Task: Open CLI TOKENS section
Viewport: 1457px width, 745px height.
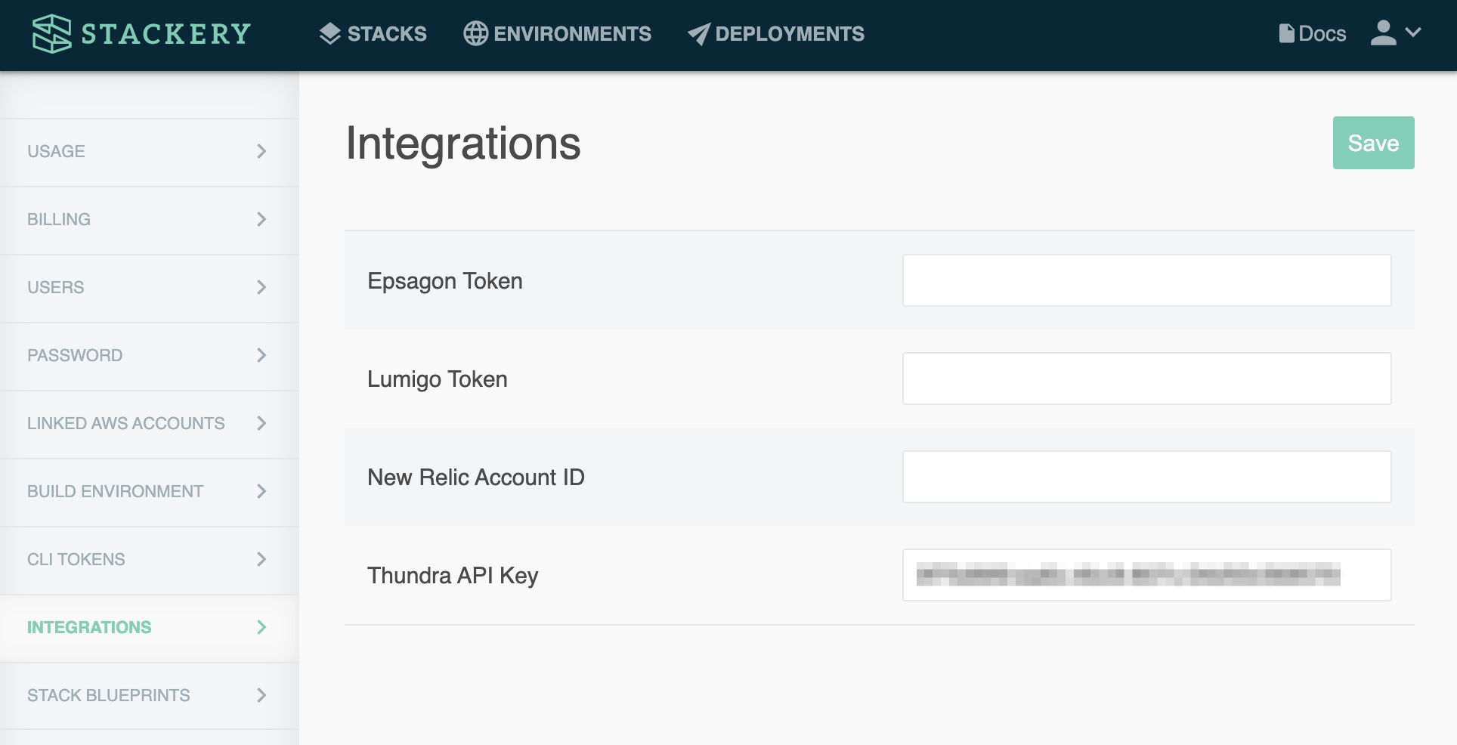Action: (149, 559)
